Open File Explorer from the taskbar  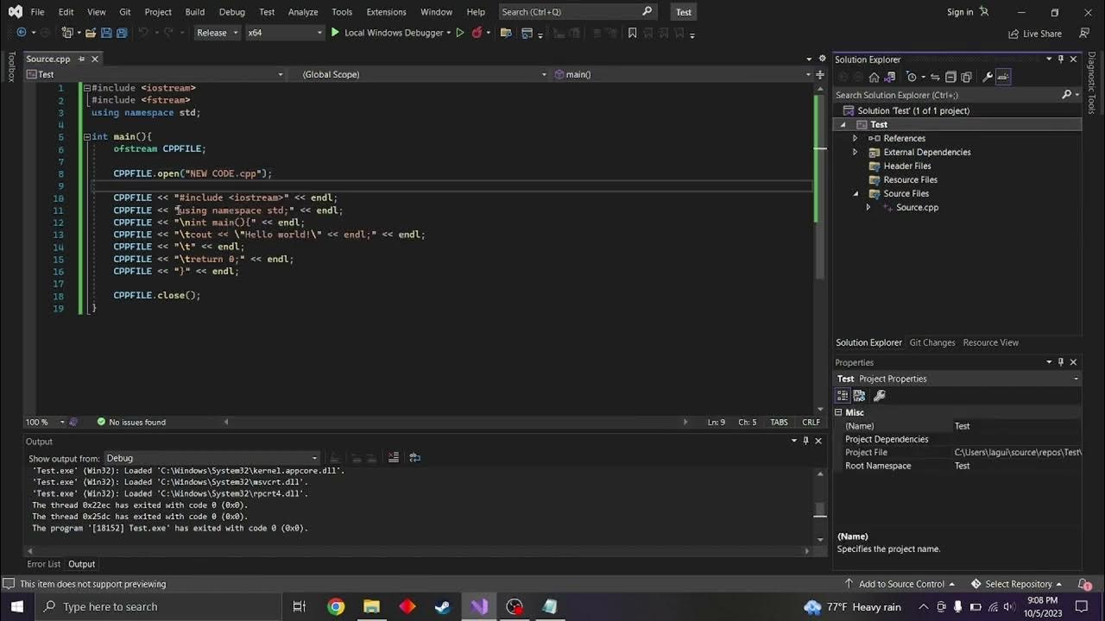pyautogui.click(x=371, y=606)
